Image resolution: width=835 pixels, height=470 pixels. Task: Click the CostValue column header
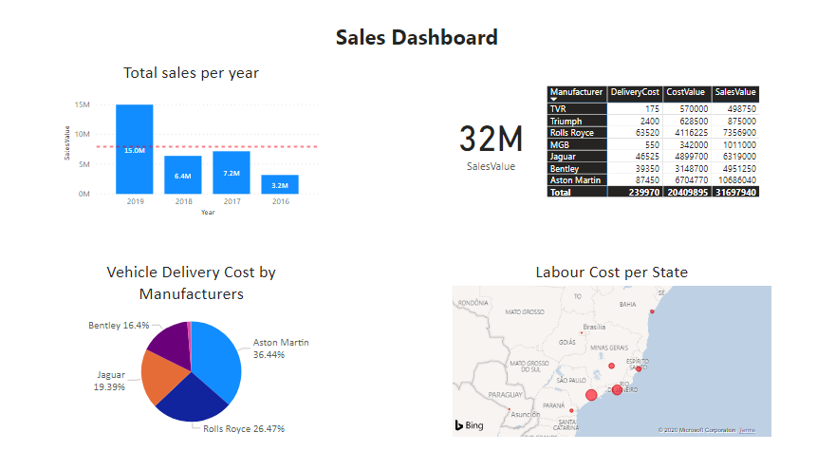coord(686,92)
